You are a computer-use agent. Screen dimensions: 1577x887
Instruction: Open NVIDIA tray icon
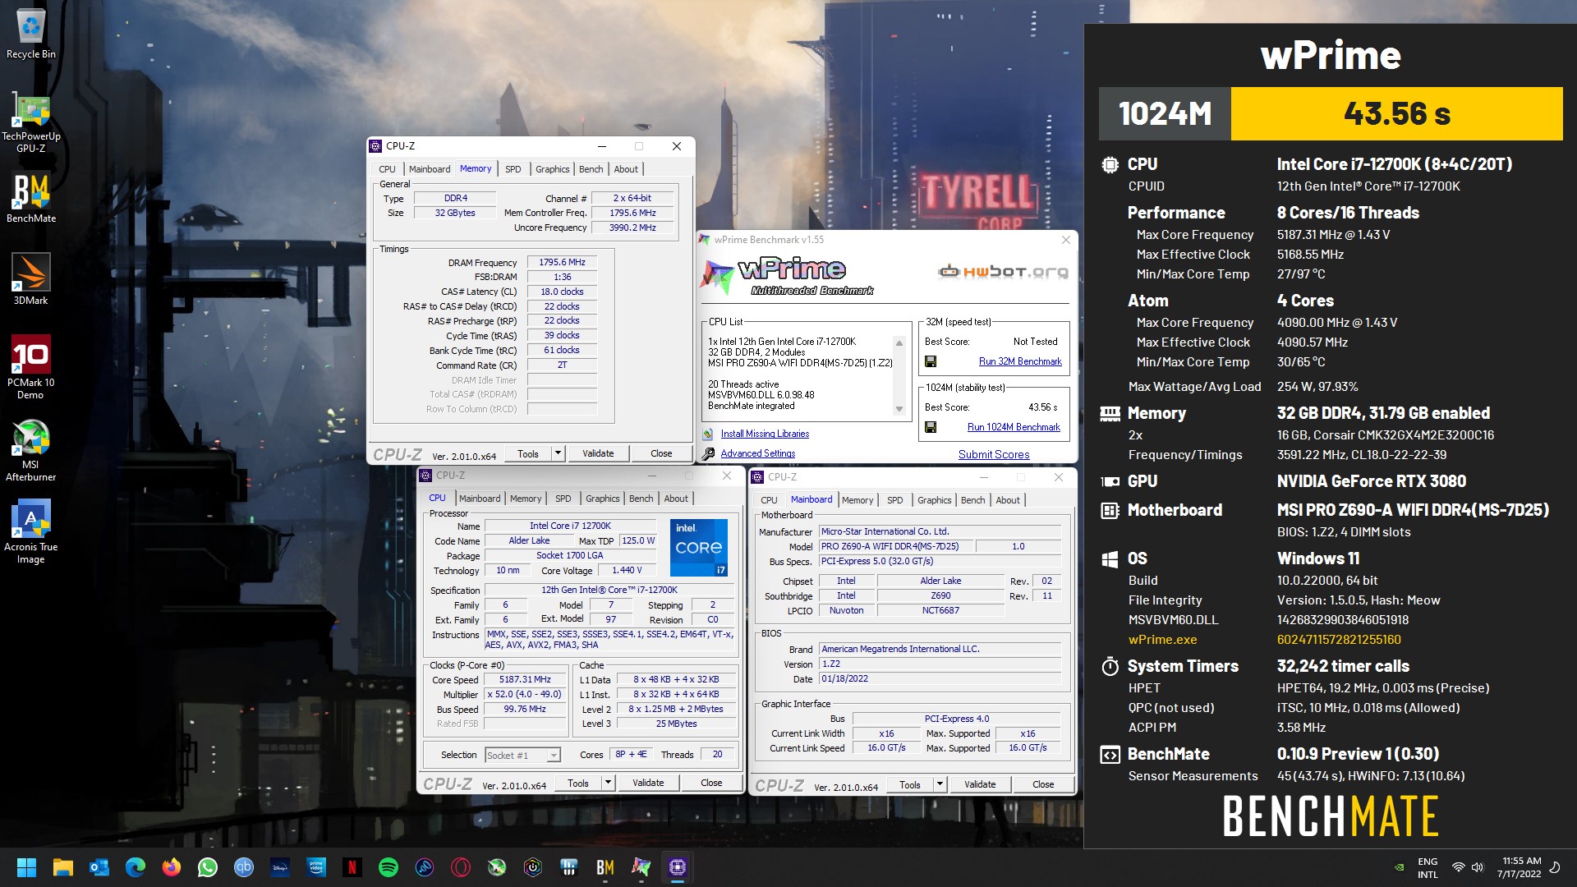[x=1400, y=867]
